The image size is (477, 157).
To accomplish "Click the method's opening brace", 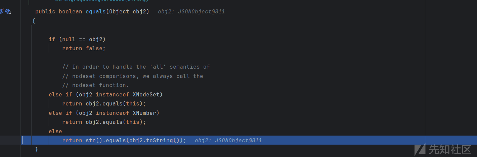I will pyautogui.click(x=34, y=21).
